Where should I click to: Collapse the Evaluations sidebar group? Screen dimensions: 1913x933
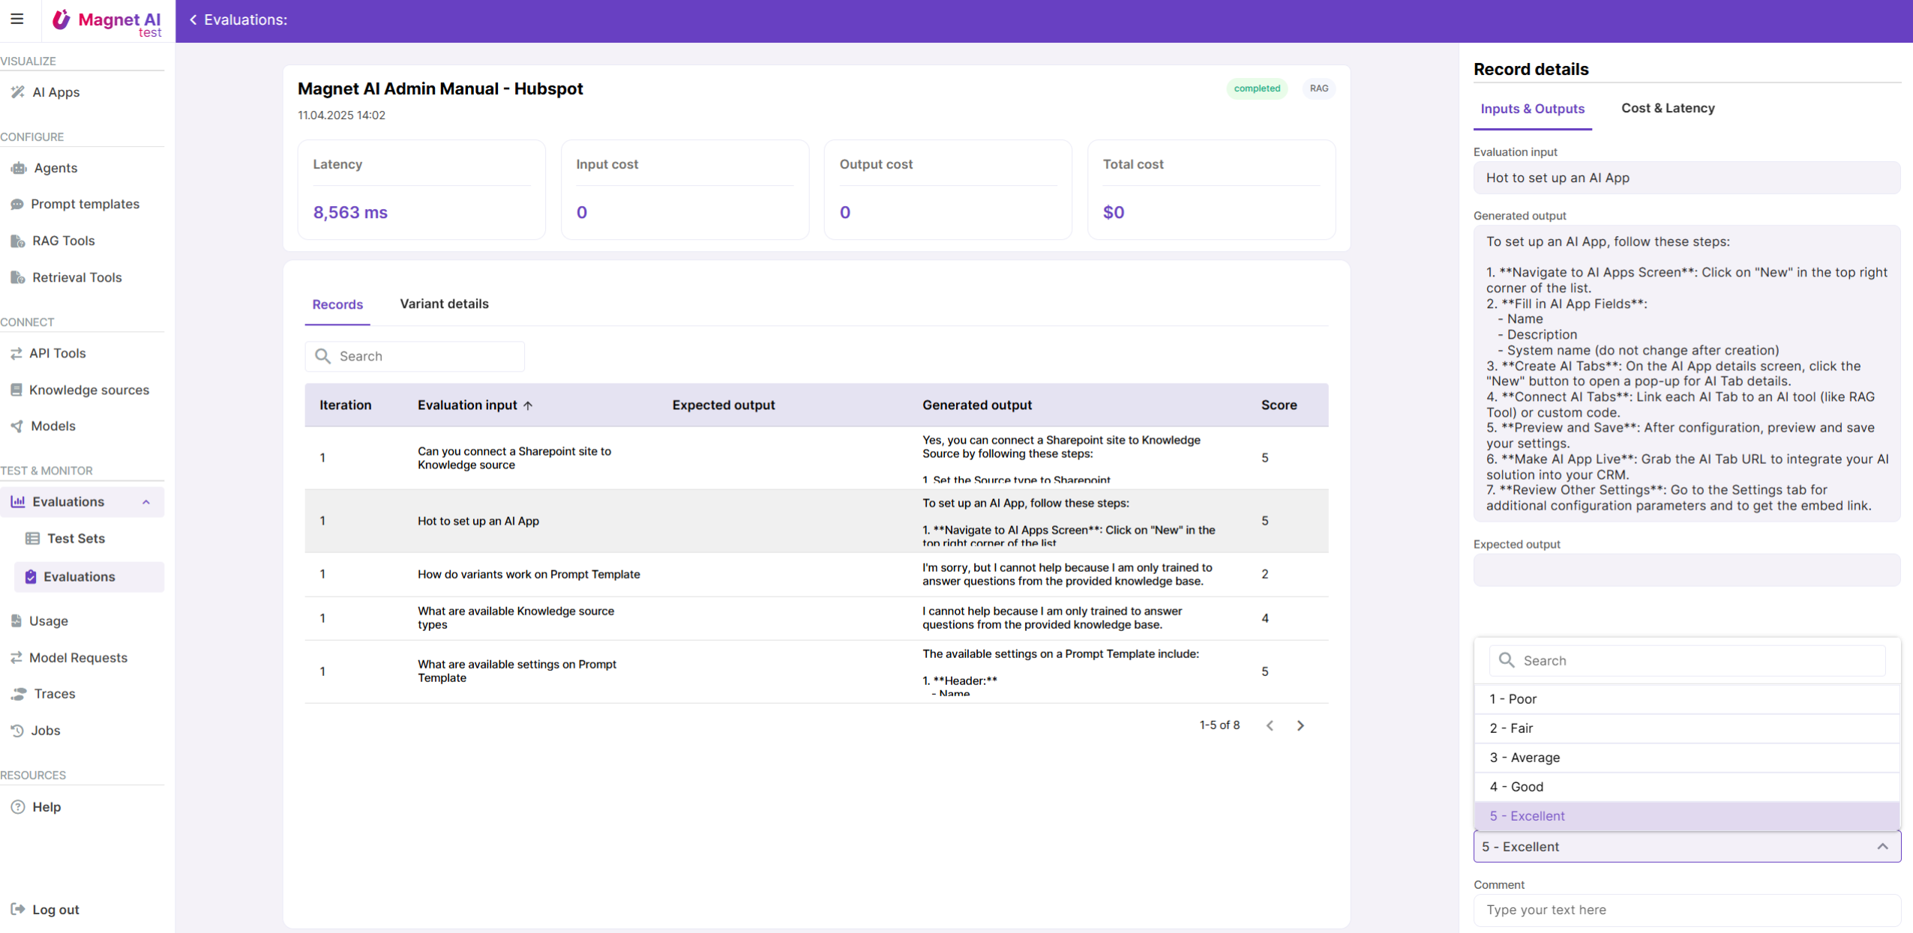(146, 502)
